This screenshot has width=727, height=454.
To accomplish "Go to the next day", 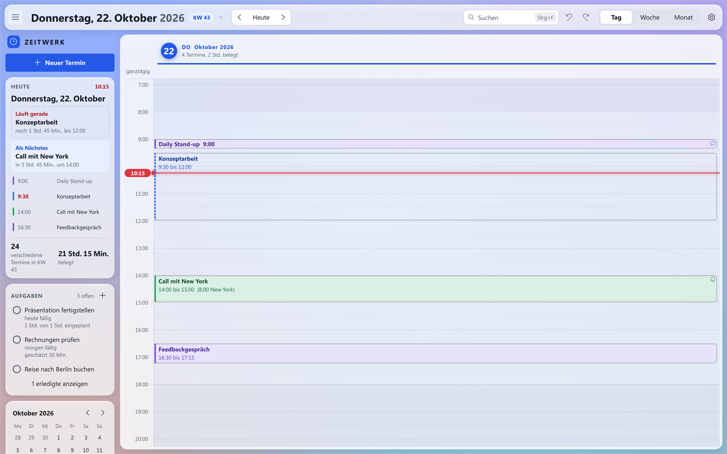I will click(x=283, y=17).
